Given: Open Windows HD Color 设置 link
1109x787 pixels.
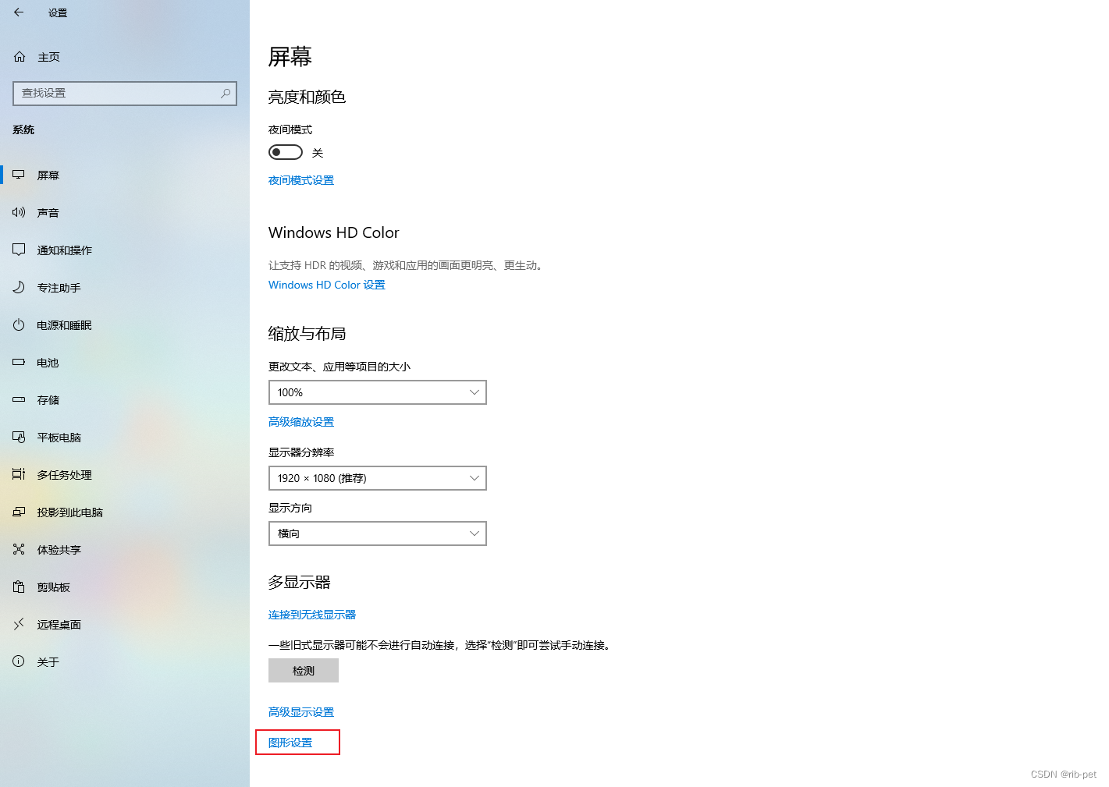Looking at the screenshot, I should [x=327, y=285].
